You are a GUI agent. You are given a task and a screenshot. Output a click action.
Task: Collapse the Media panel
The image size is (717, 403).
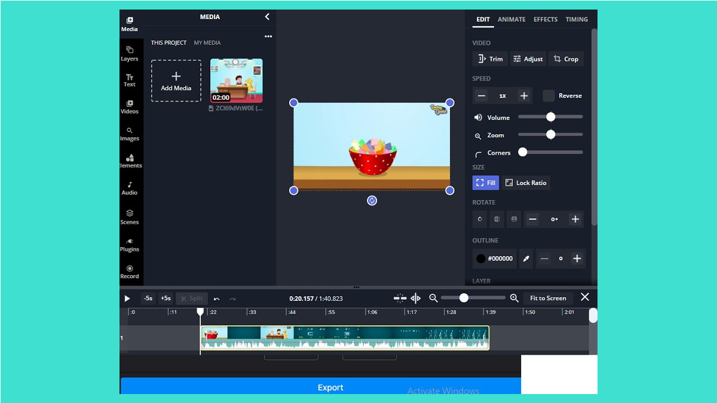coord(266,17)
